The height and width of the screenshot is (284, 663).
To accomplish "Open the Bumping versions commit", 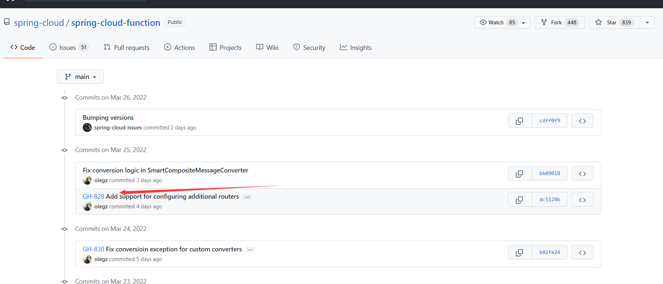I will point(108,118).
